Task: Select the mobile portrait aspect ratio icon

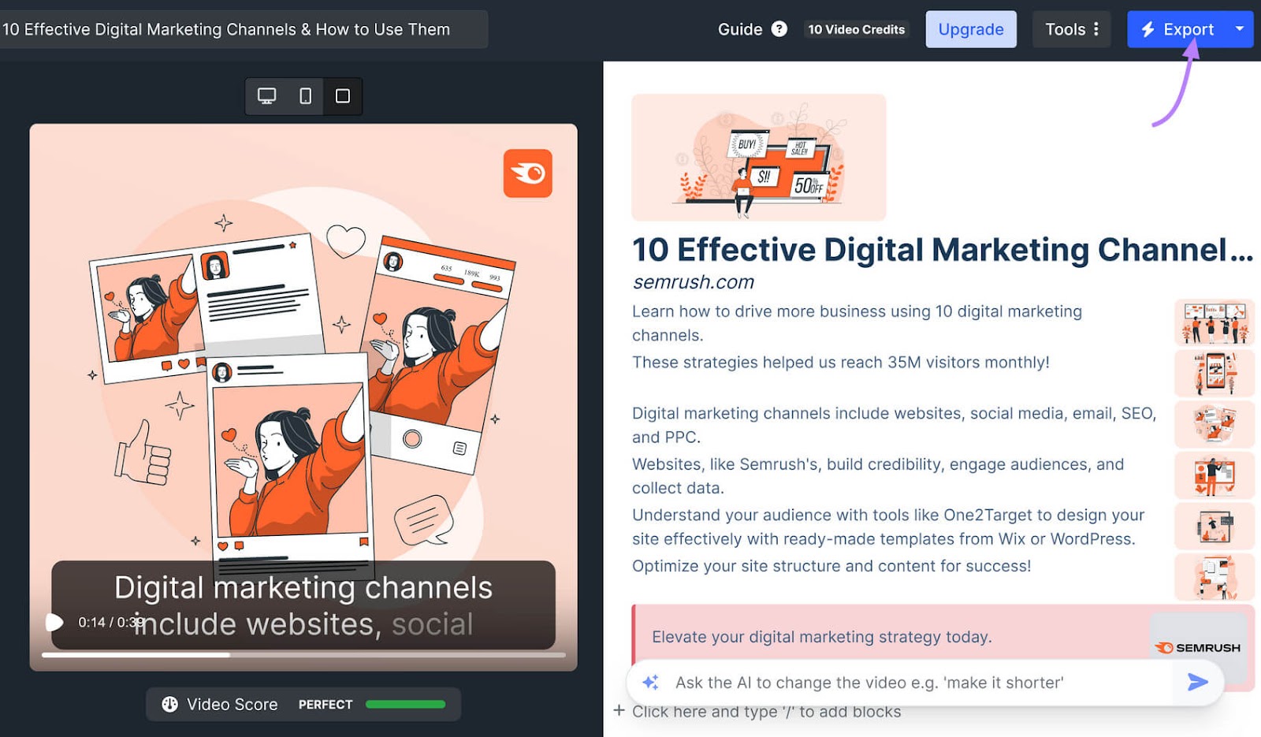Action: coord(305,95)
